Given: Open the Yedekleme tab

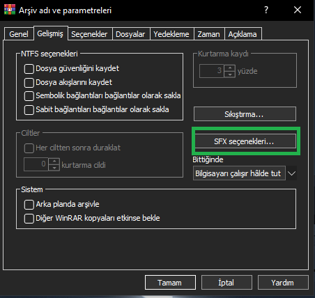Looking at the screenshot, I should pyautogui.click(x=171, y=34).
